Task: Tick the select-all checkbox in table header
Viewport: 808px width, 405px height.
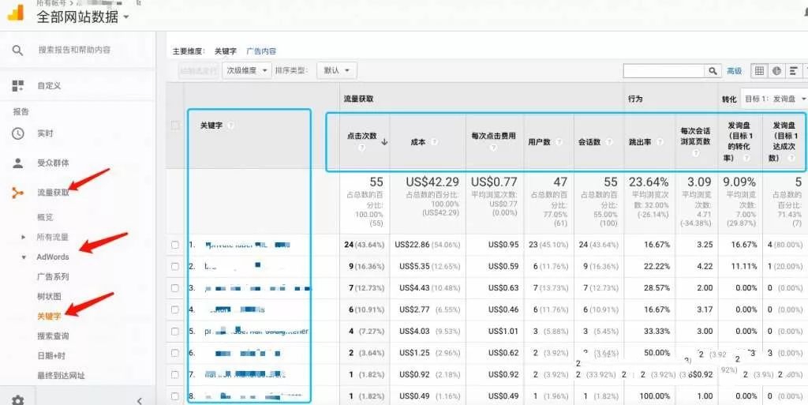Action: [x=175, y=126]
